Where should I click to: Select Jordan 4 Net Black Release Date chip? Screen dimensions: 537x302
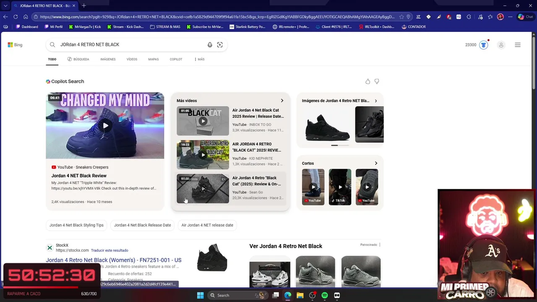142,225
